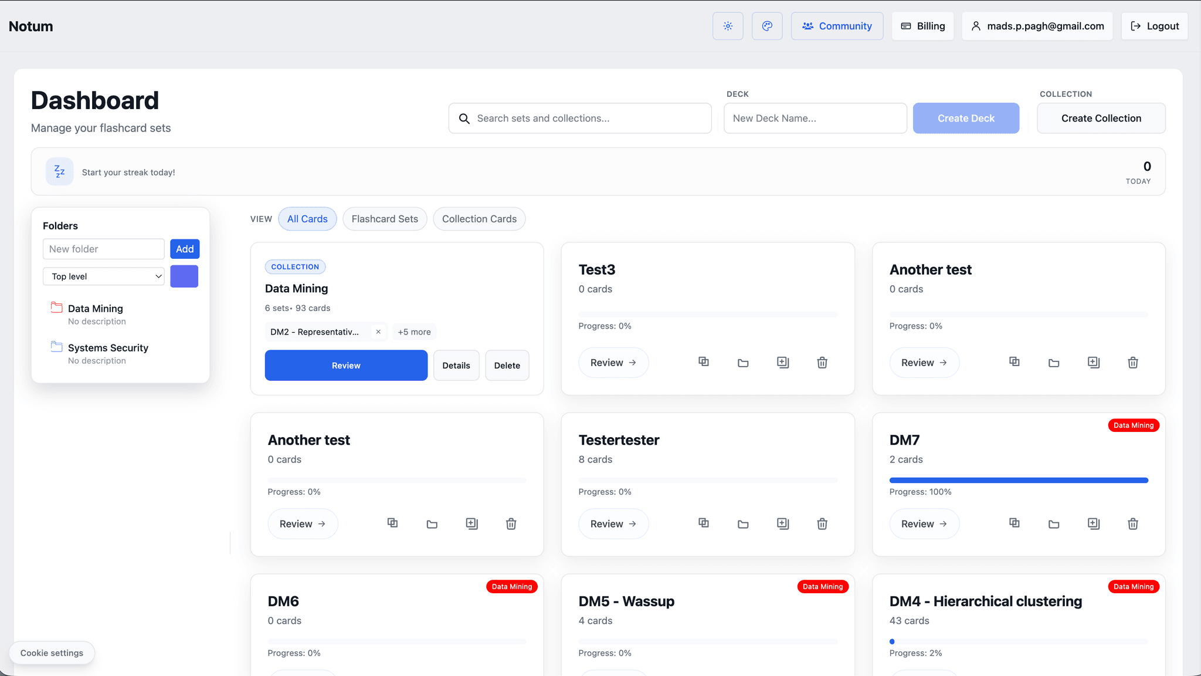Click the Test3 progress bar

(708, 315)
